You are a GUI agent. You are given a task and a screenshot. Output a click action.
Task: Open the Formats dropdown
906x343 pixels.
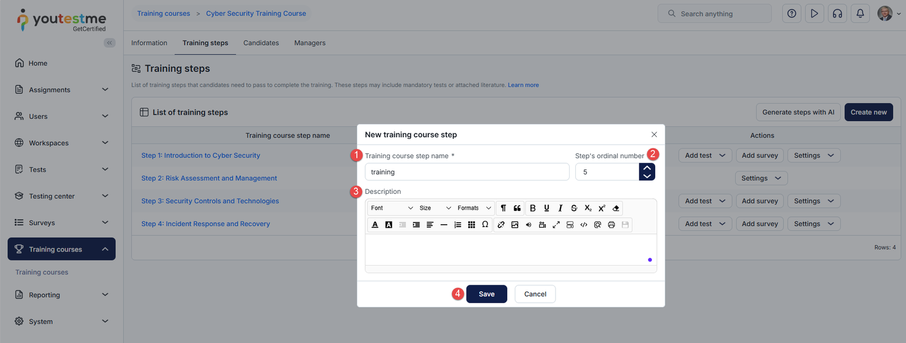click(x=474, y=208)
